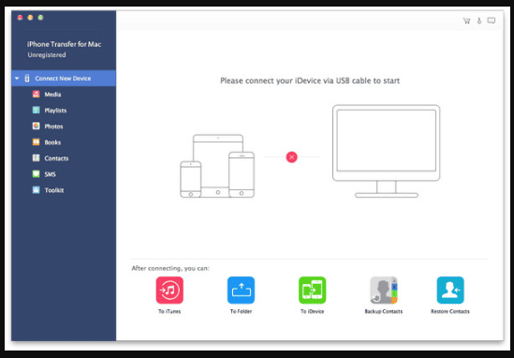This screenshot has width=514, height=358.
Task: Click the Restore Contacts icon
Action: point(450,291)
